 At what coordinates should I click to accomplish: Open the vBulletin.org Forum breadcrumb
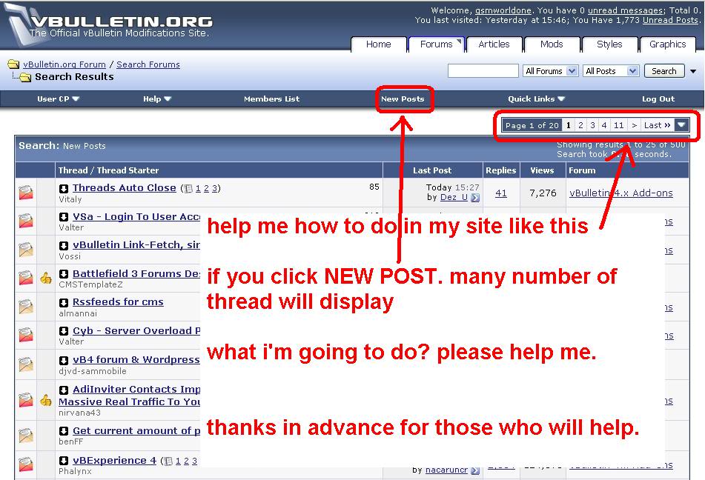tap(64, 64)
